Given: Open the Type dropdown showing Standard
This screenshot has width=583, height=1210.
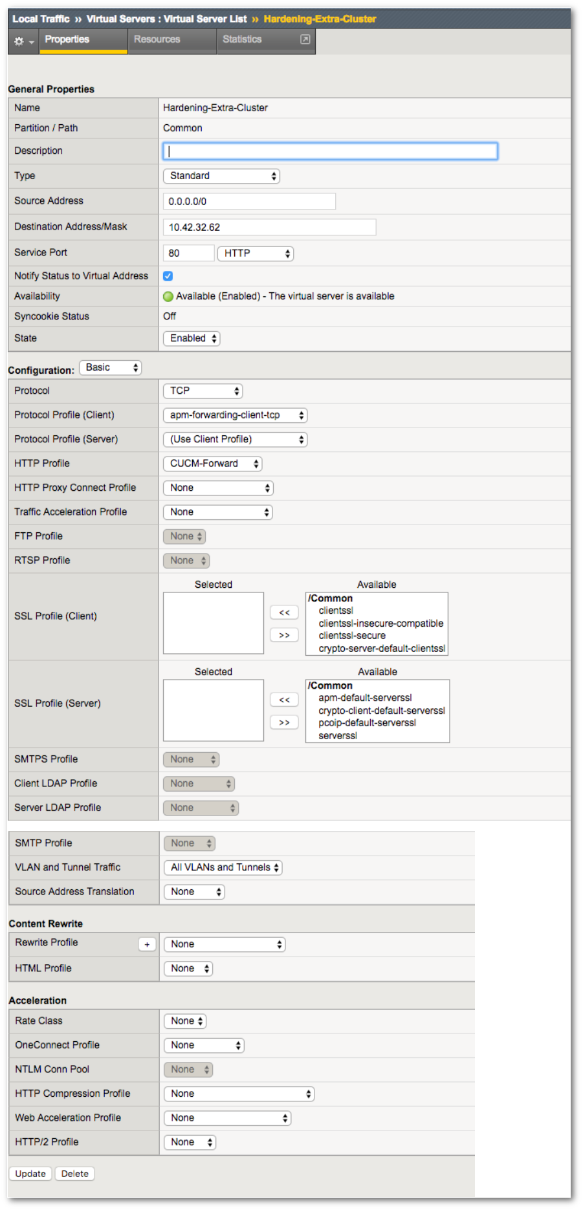Looking at the screenshot, I should point(221,176).
